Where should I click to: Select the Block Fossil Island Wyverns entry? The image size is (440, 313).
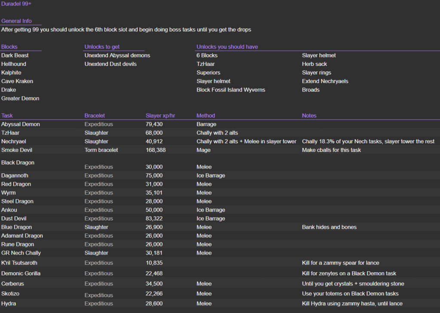231,90
